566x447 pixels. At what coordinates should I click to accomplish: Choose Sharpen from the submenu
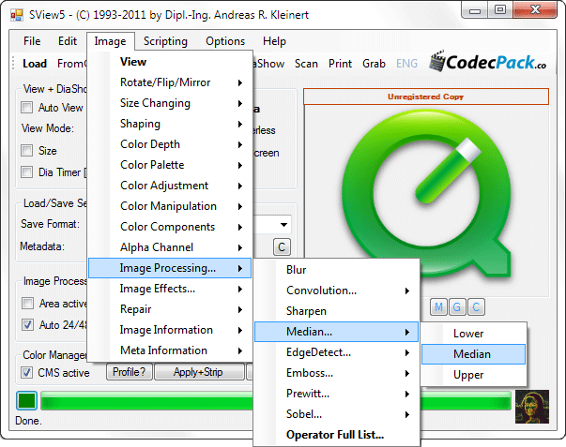point(336,311)
